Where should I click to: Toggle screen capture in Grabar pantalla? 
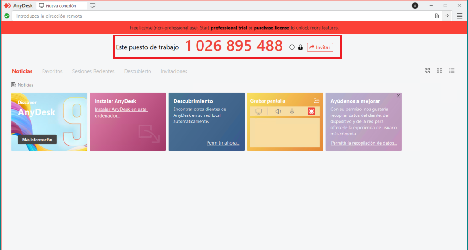click(259, 111)
